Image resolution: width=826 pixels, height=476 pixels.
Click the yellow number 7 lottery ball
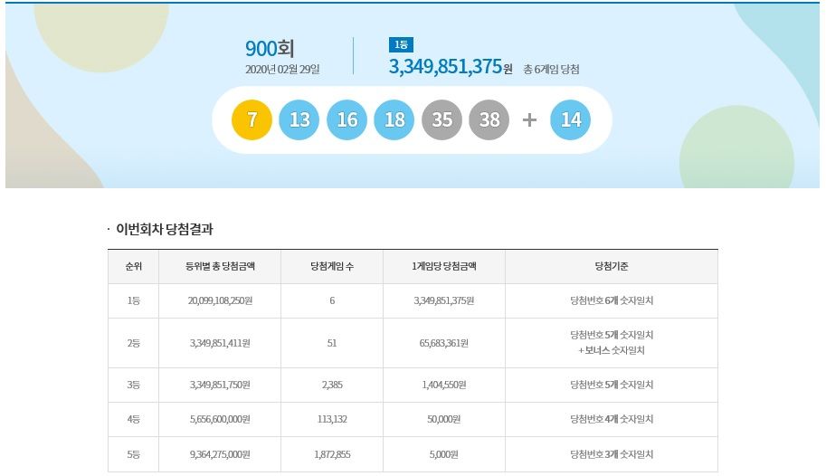pos(252,120)
